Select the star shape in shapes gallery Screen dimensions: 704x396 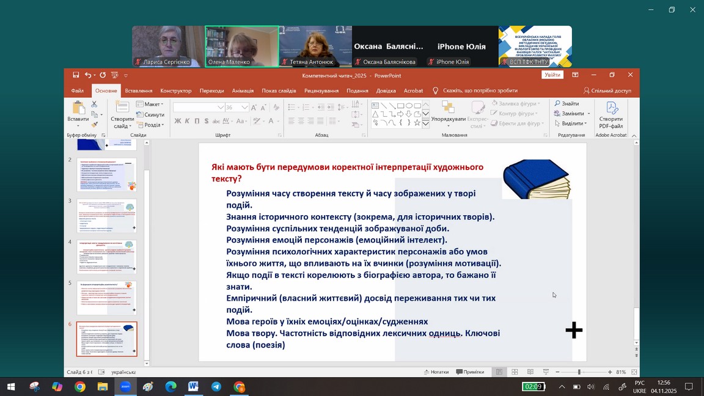[417, 123]
